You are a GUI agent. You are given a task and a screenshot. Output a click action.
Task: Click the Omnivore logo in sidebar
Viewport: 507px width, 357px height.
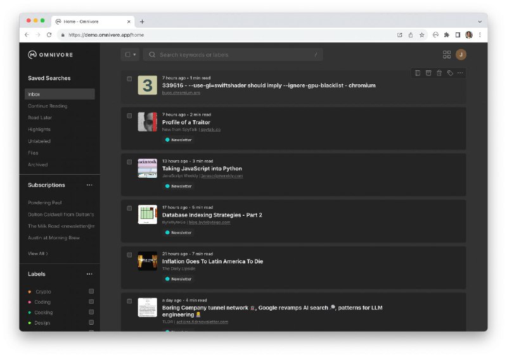51,54
